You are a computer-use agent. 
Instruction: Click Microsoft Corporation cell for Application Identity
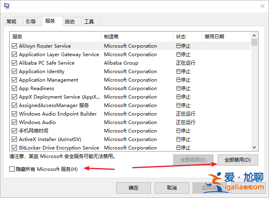(x=130, y=72)
